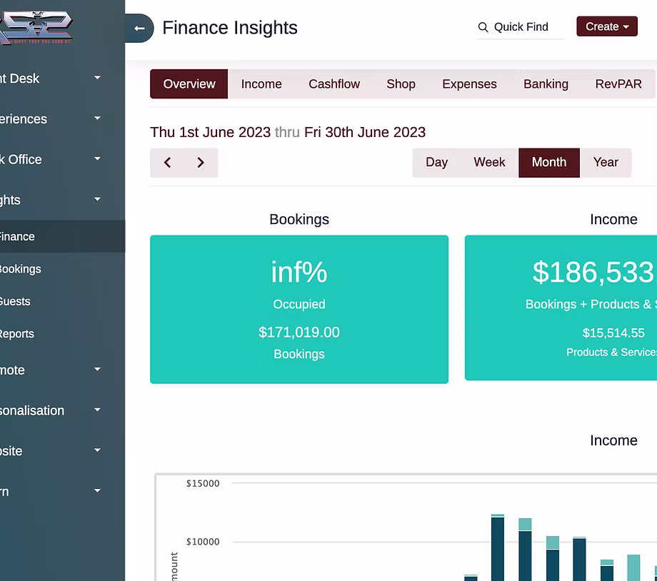
Task: Collapse sidebar with the back arrow button
Action: point(139,29)
